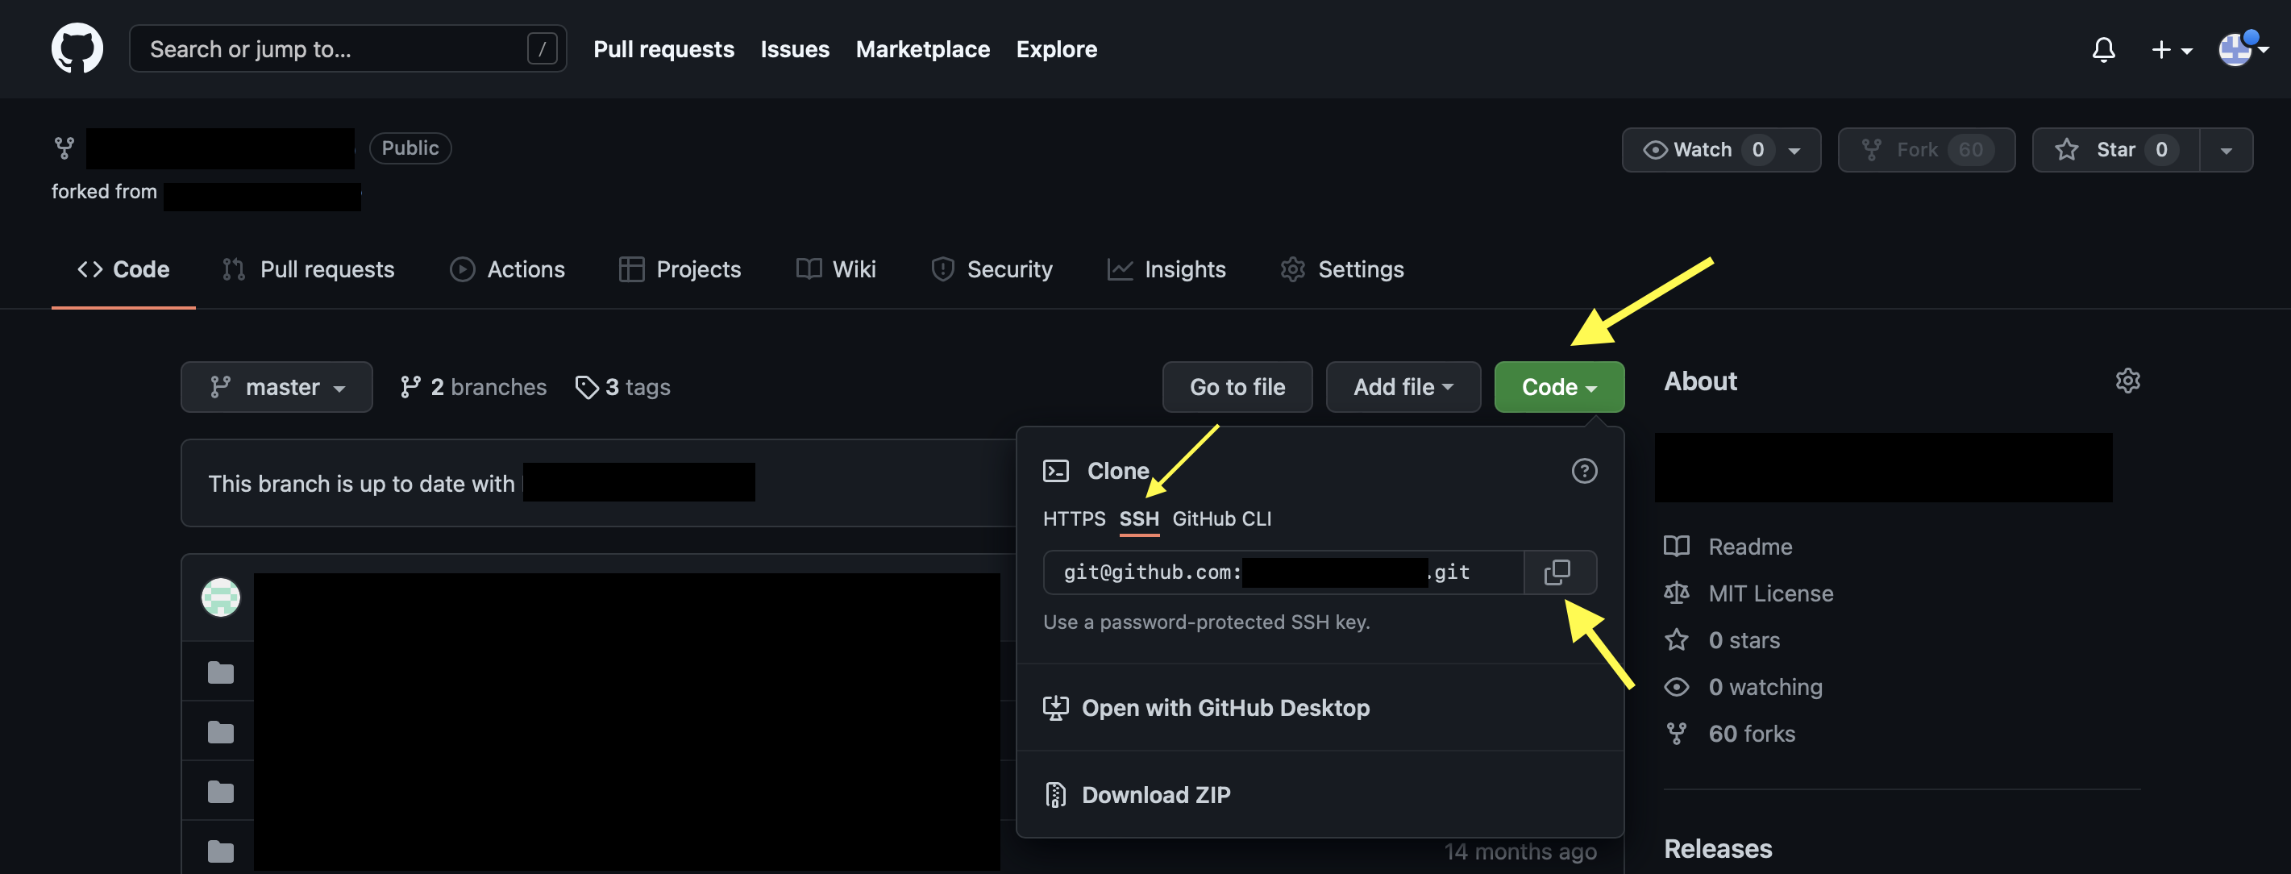
Task: Click Go to file button
Action: [1237, 387]
